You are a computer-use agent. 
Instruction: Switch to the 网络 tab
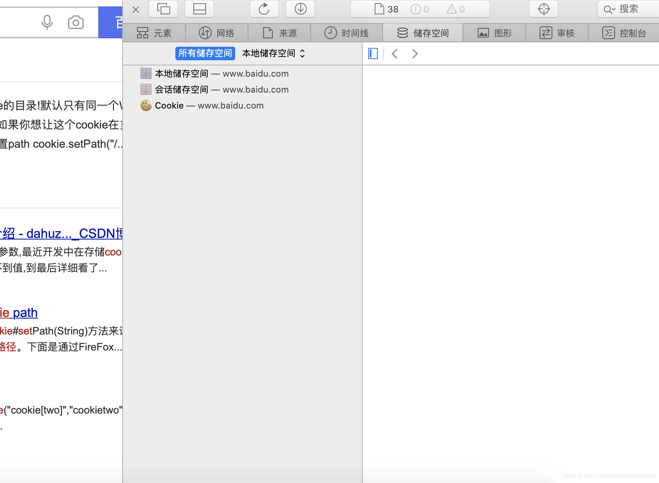click(x=217, y=33)
